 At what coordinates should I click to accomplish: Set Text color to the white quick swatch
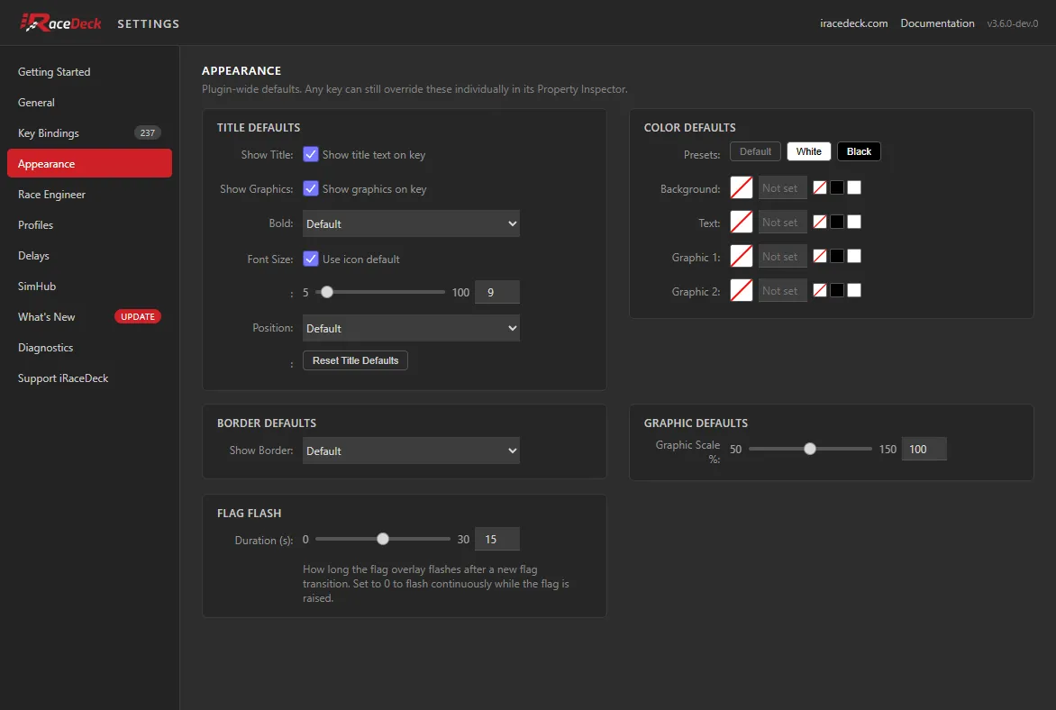click(x=854, y=222)
